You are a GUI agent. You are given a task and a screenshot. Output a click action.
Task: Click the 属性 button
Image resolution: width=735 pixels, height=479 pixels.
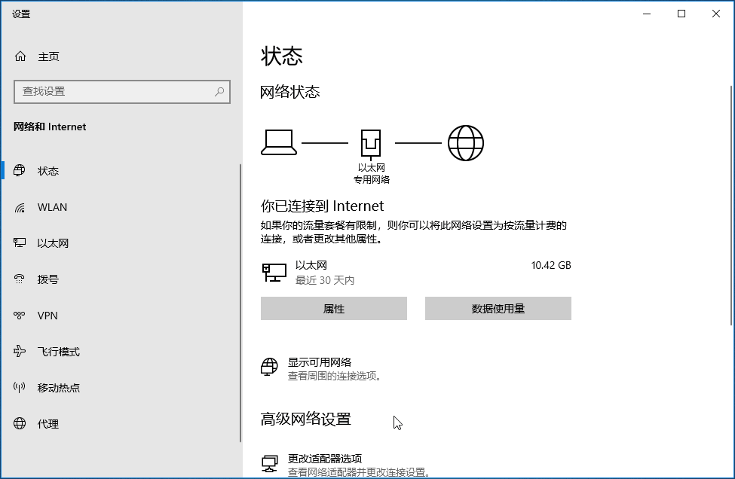pos(333,308)
